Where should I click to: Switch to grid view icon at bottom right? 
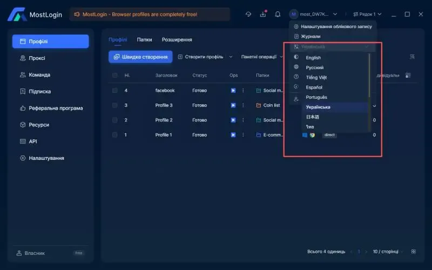pyautogui.click(x=413, y=252)
